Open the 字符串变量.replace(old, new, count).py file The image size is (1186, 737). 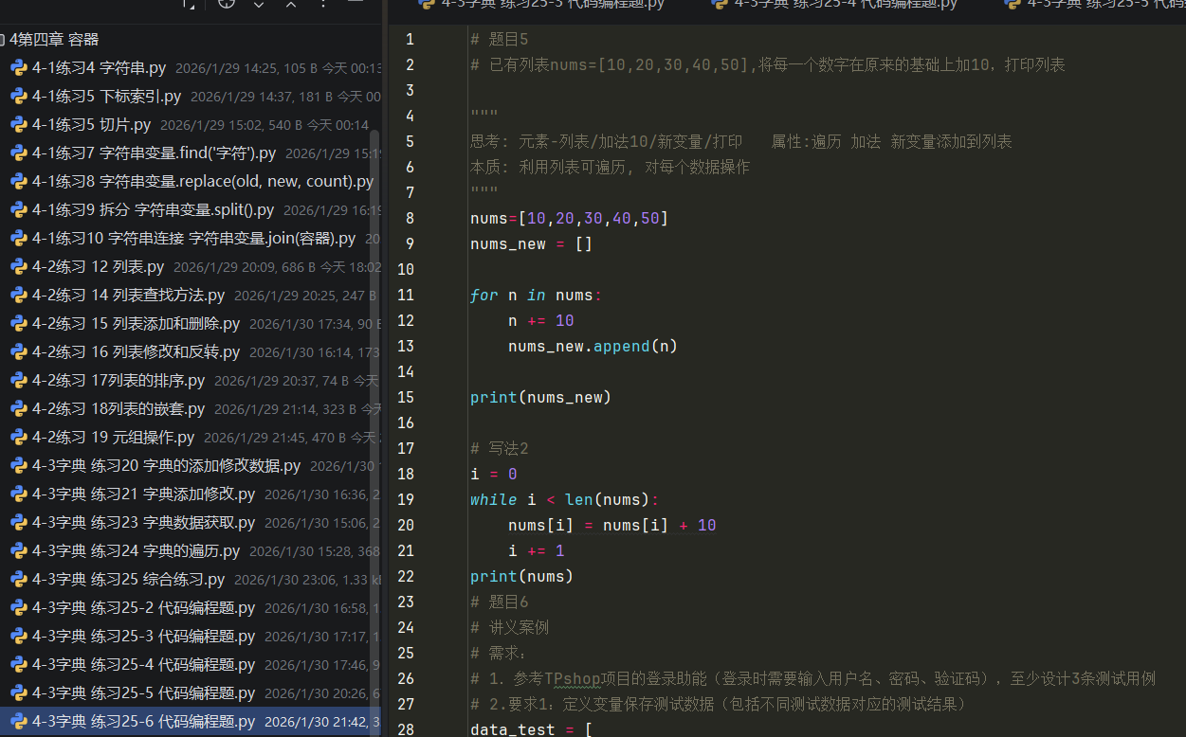click(203, 182)
